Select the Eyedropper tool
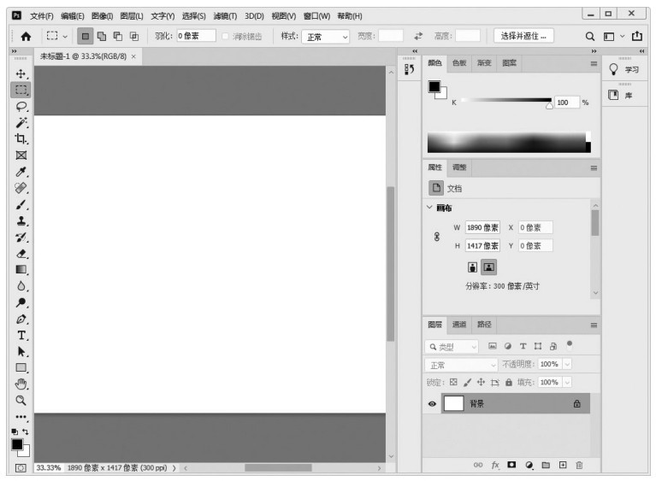 21,172
